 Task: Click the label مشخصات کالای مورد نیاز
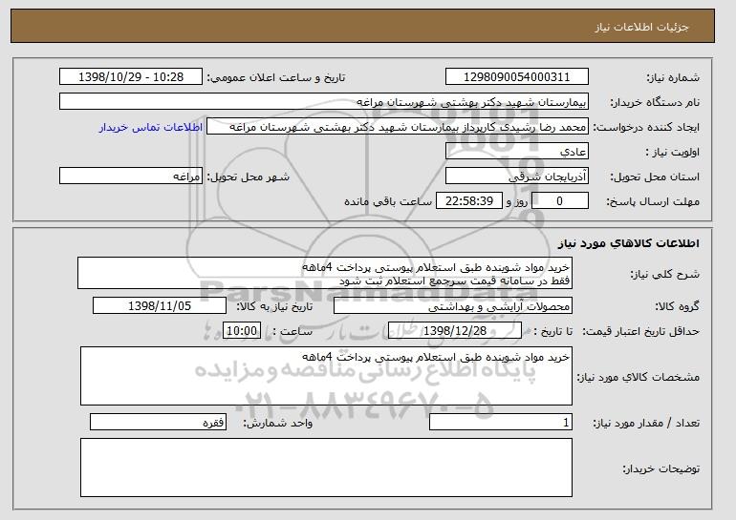coord(638,377)
